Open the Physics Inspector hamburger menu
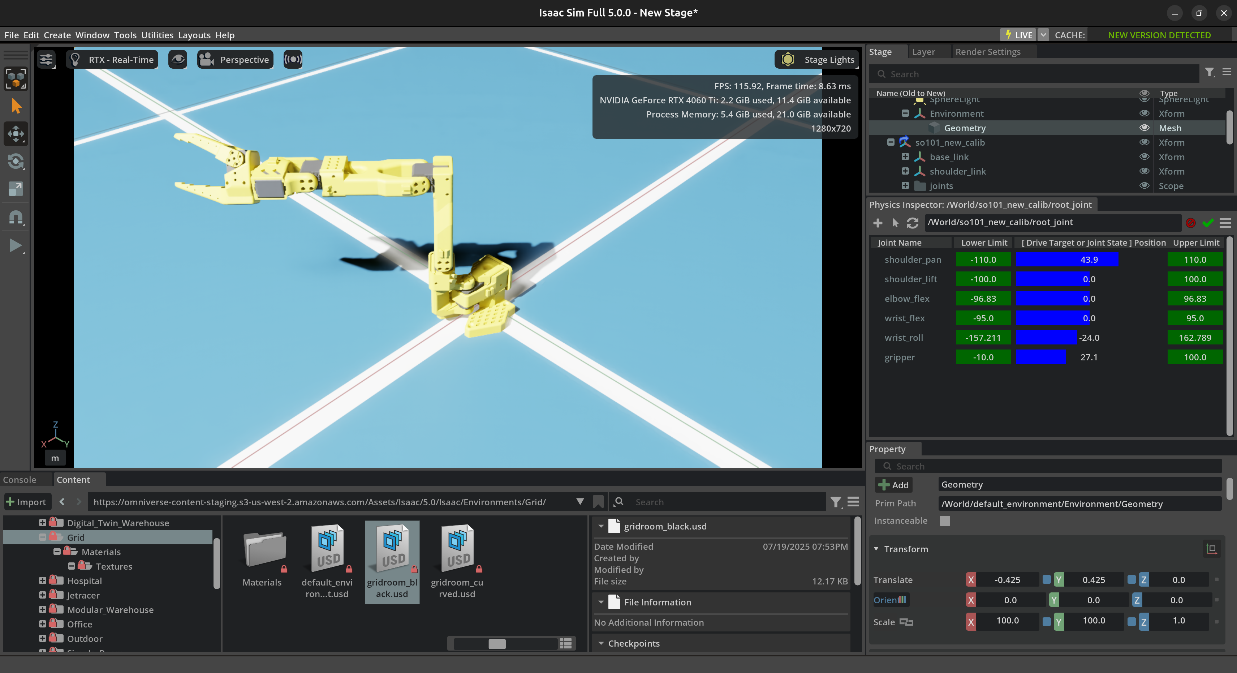 pos(1225,223)
